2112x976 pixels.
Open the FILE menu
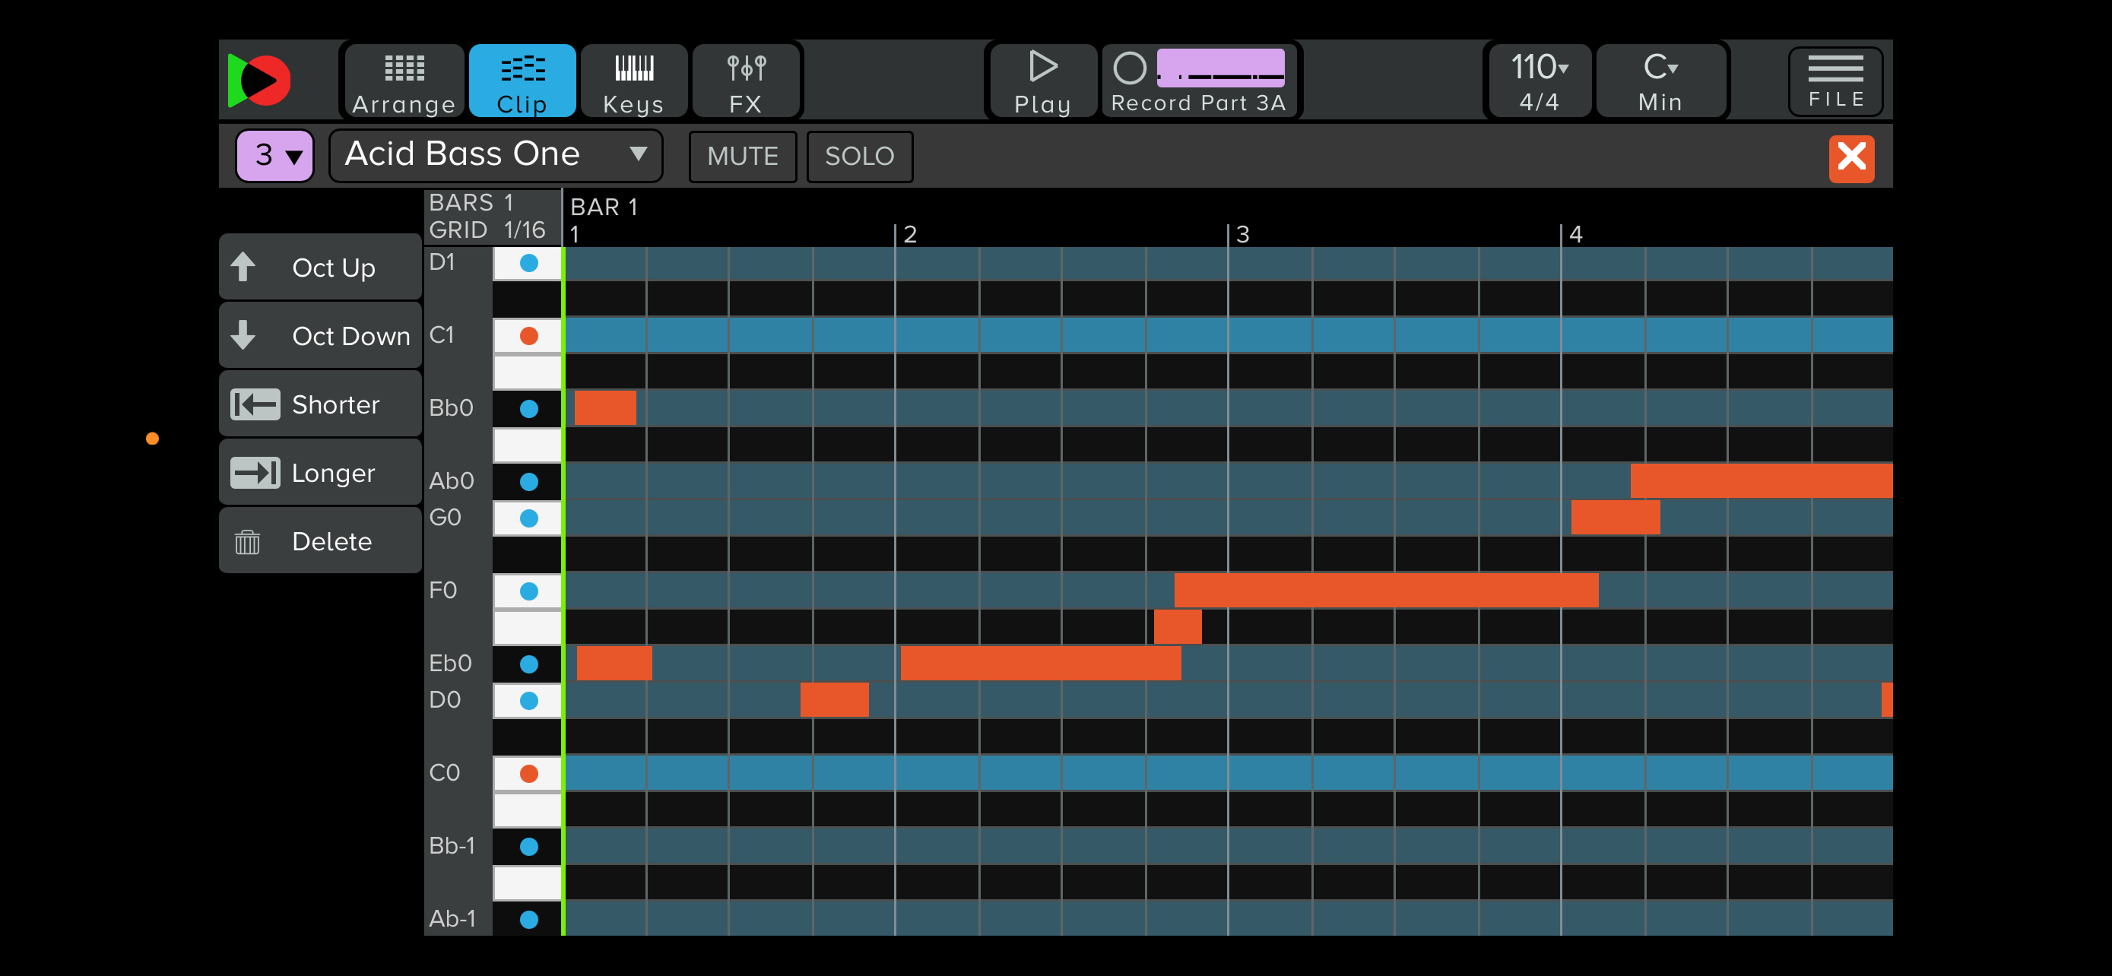[1835, 81]
